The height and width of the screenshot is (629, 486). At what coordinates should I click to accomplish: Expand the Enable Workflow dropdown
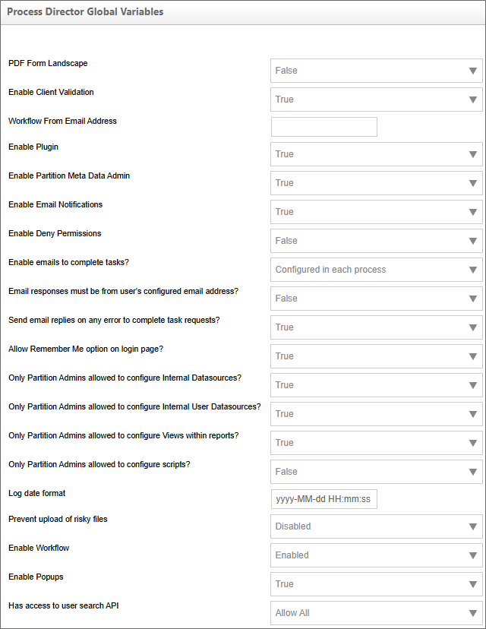(377, 555)
